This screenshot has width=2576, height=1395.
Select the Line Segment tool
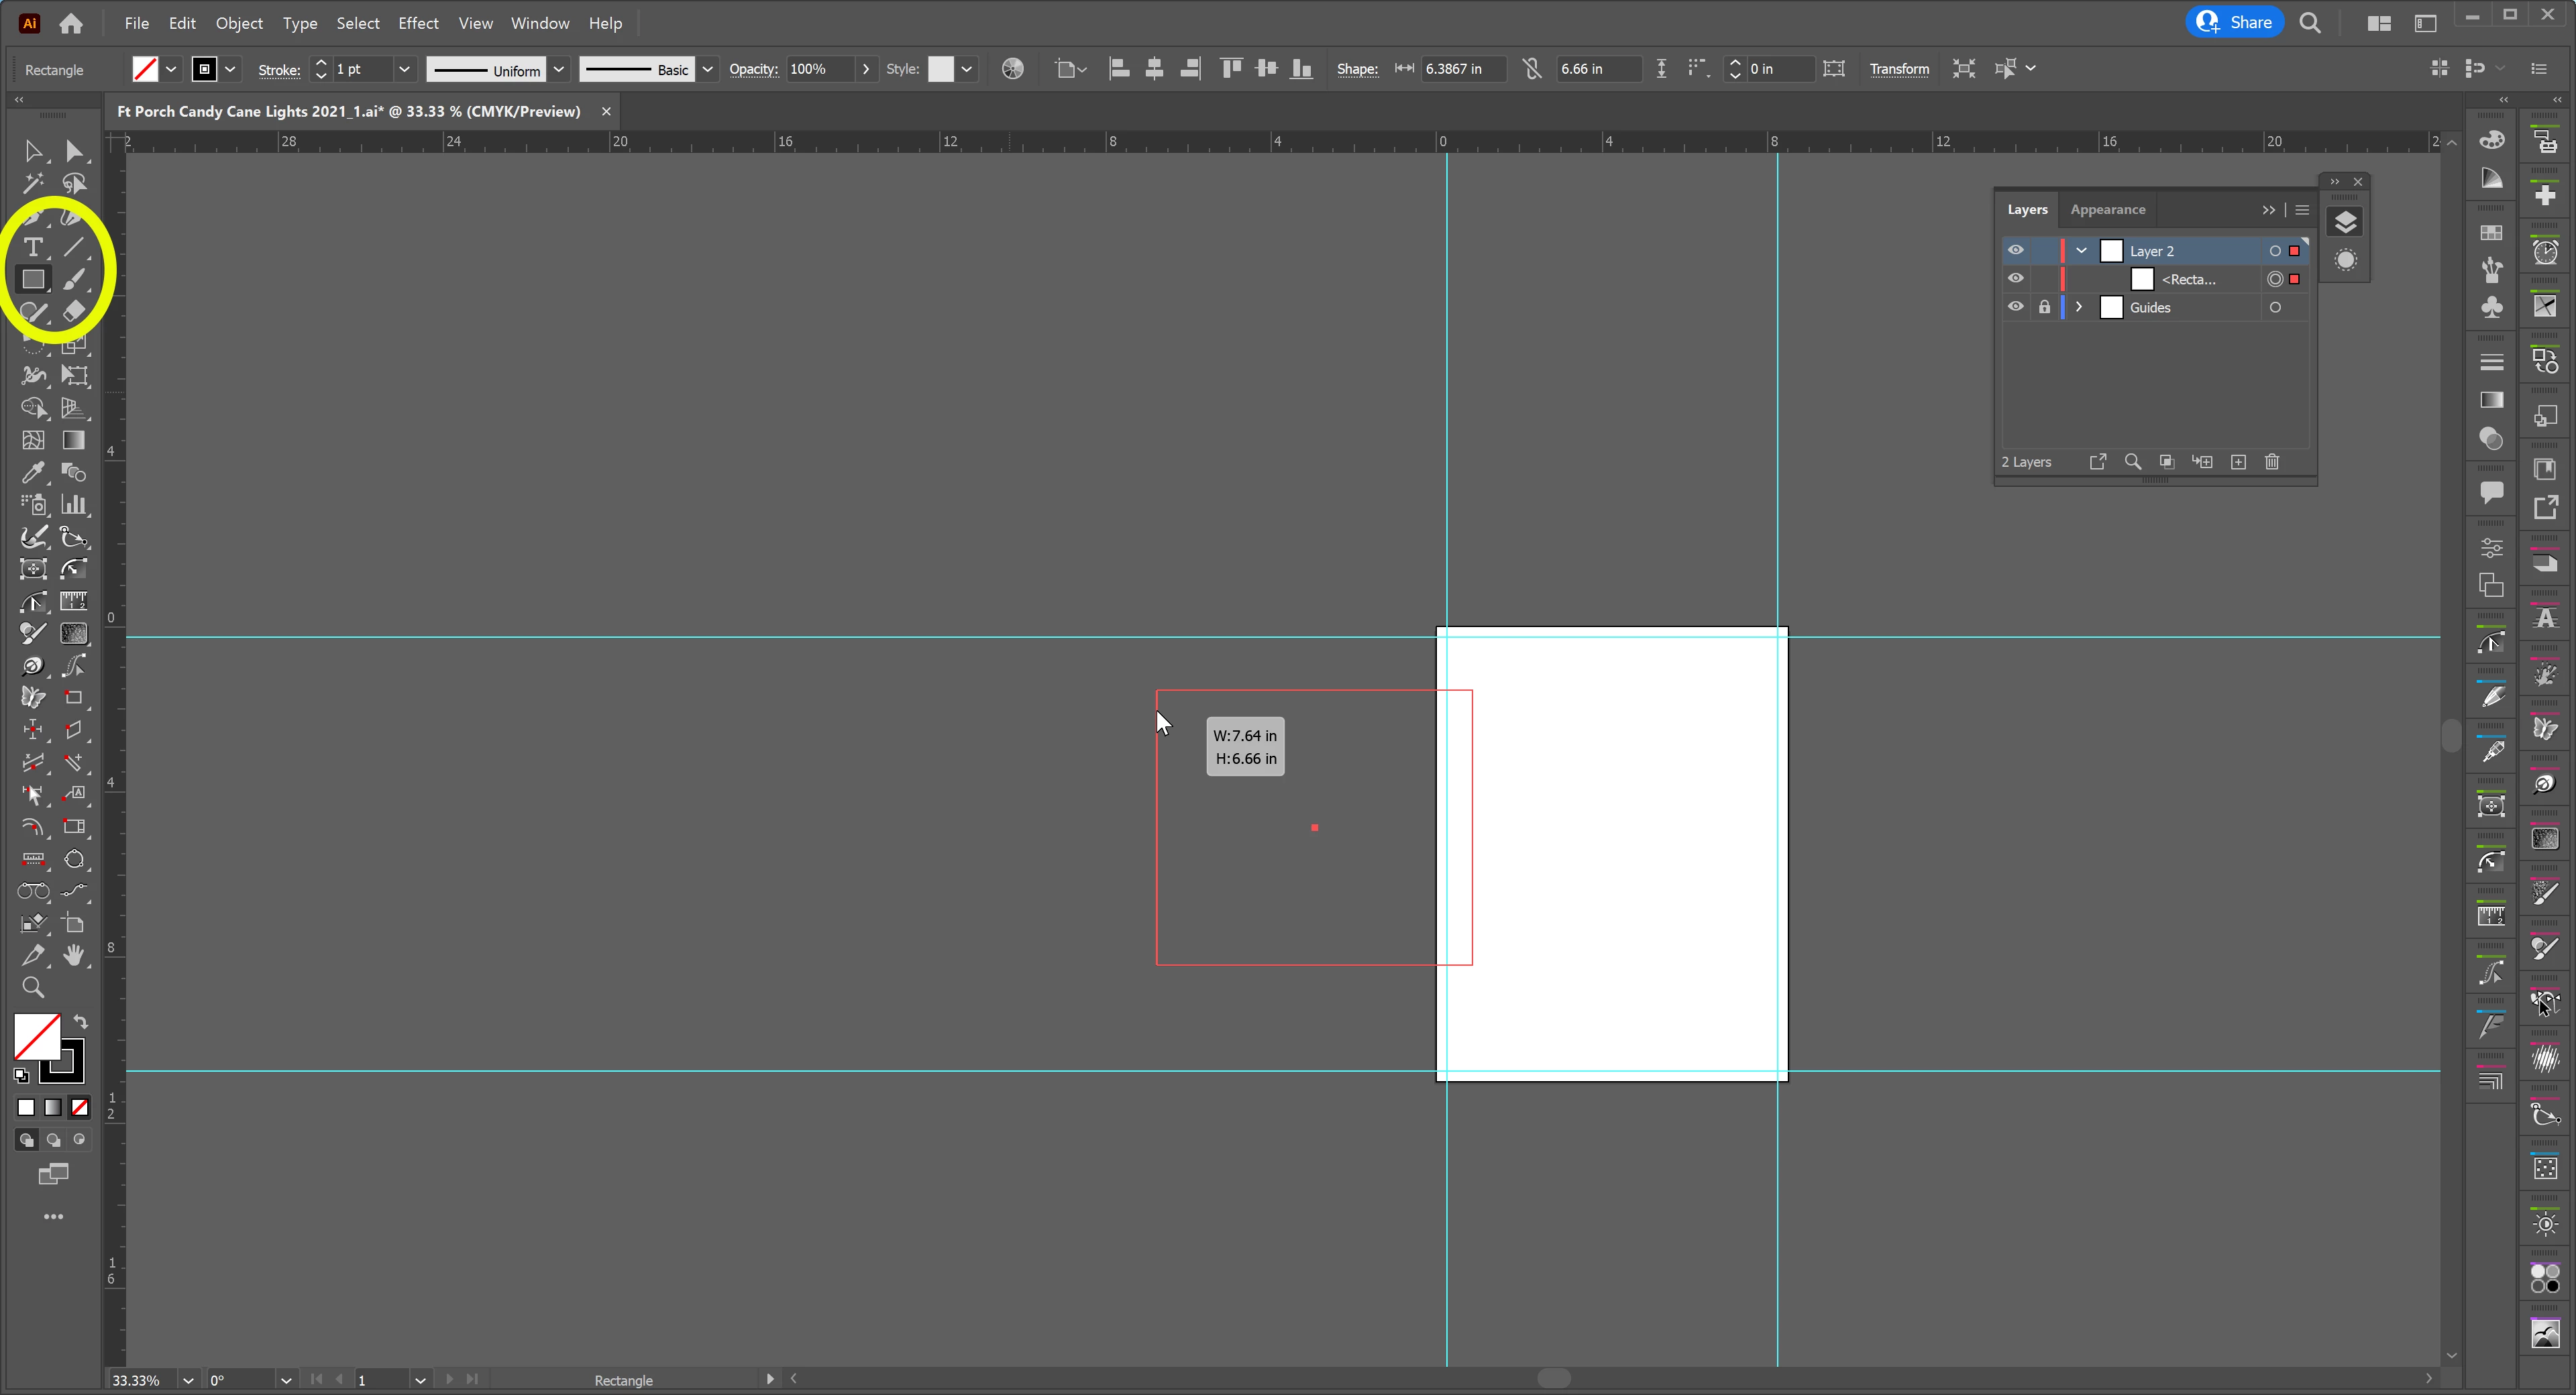74,247
